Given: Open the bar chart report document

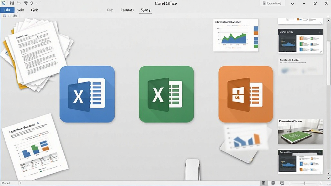Looking at the screenshot, I should [x=35, y=147].
